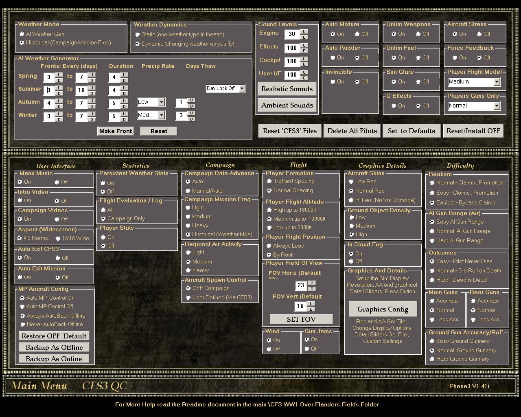Expand Players Guns Only dropdown
Viewport: 521px width, 417px height.
[497, 106]
